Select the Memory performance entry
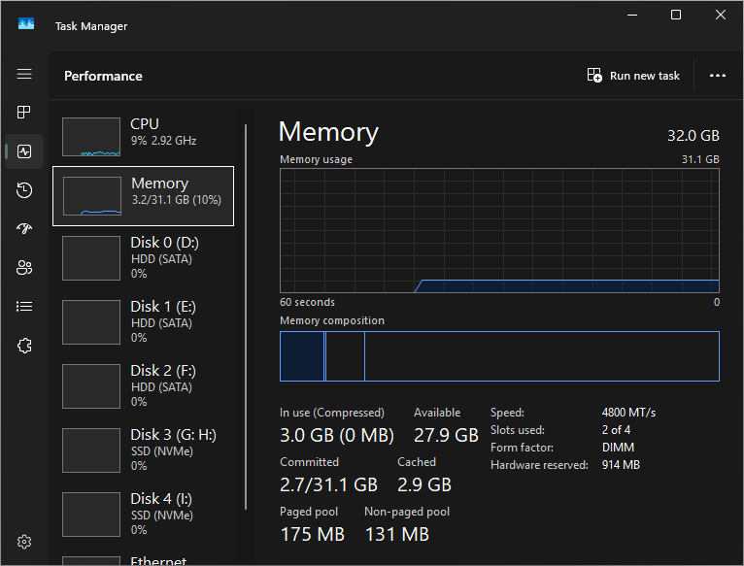Image resolution: width=744 pixels, height=566 pixels. pos(144,196)
